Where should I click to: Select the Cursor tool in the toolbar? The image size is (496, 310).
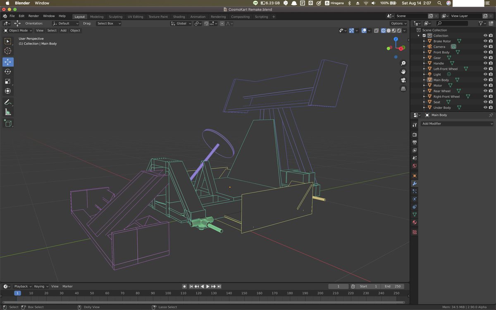(8, 51)
